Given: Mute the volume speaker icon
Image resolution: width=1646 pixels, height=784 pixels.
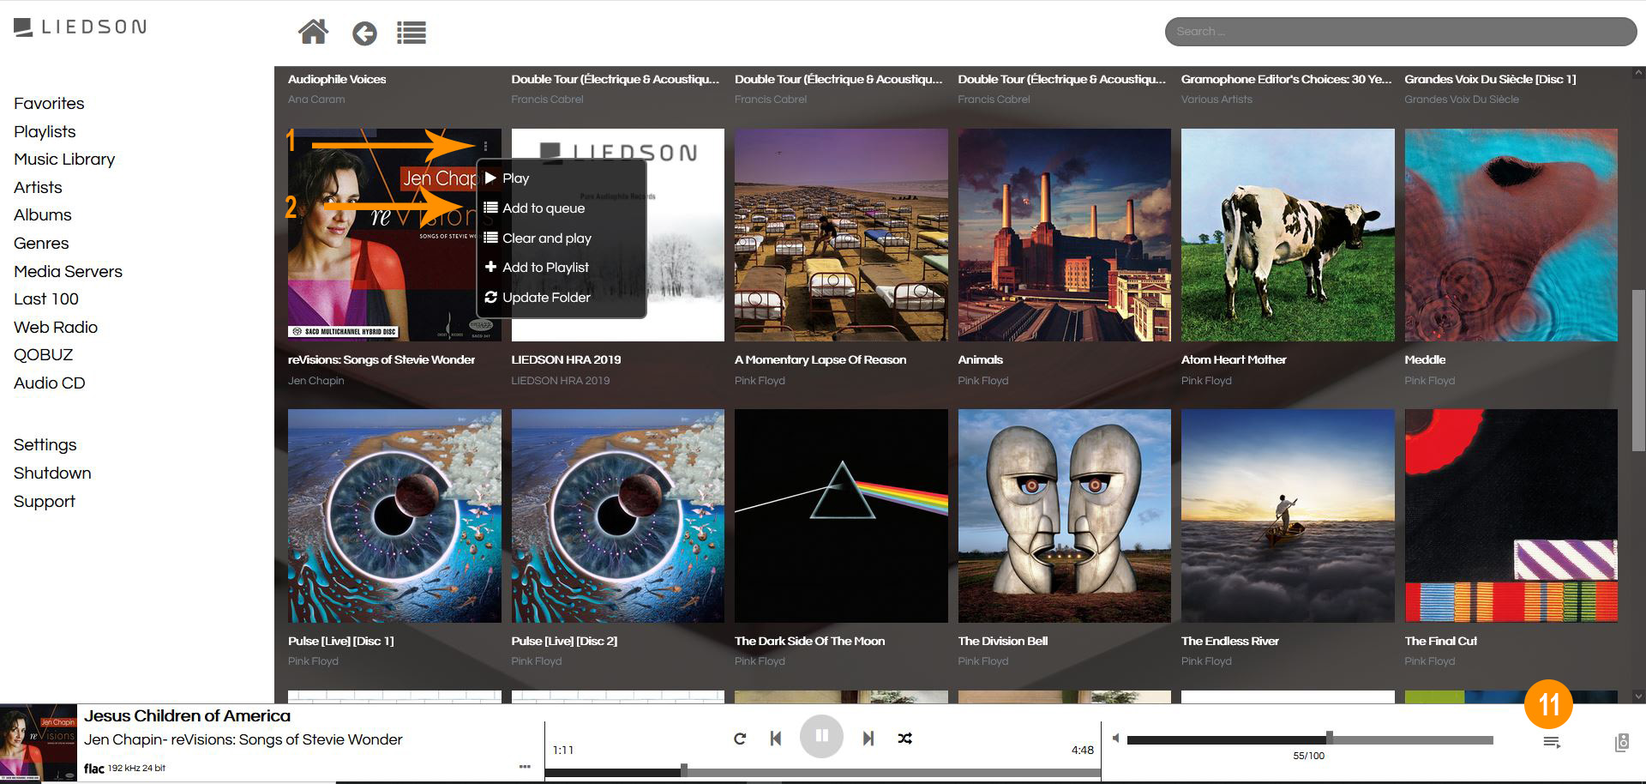Looking at the screenshot, I should click(1115, 738).
